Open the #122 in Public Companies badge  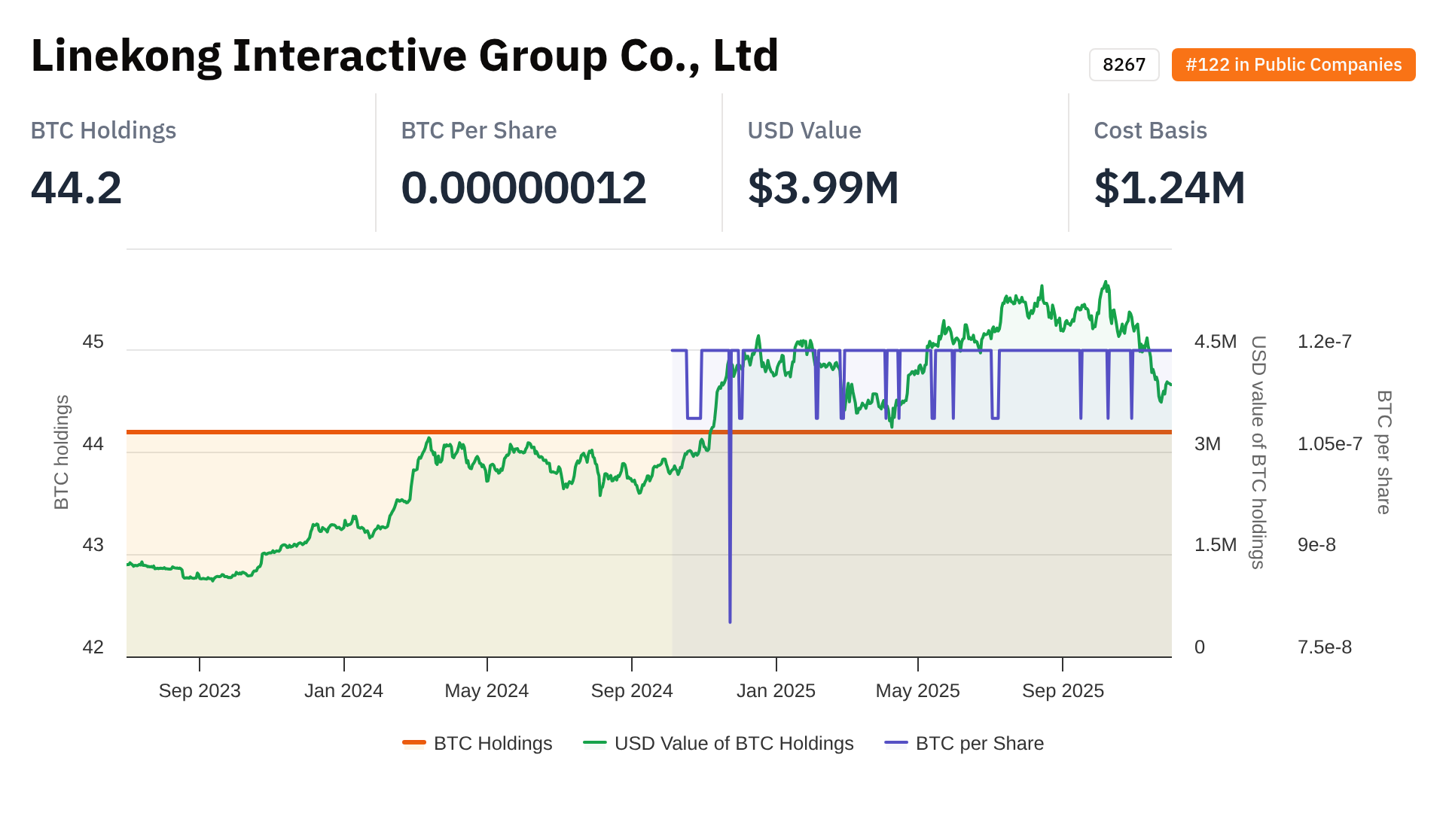point(1293,65)
